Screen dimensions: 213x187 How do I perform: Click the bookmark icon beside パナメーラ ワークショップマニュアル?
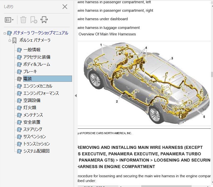(x=9, y=33)
